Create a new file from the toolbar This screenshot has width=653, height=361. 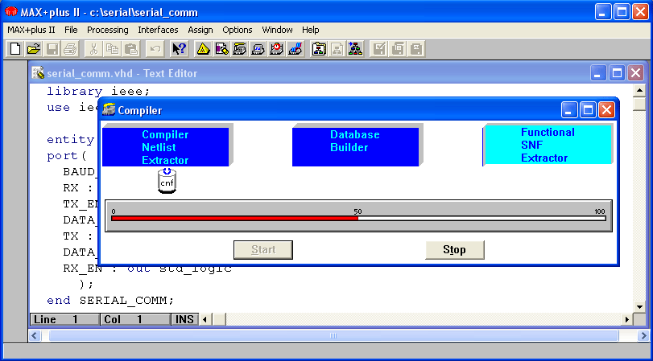click(15, 49)
